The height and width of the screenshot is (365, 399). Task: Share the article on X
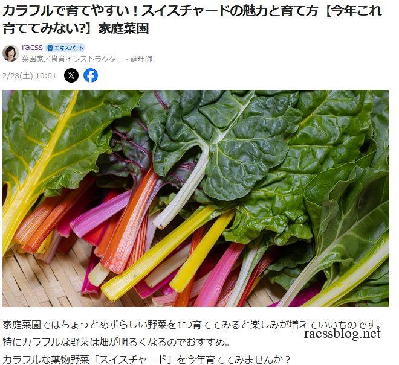[x=71, y=75]
